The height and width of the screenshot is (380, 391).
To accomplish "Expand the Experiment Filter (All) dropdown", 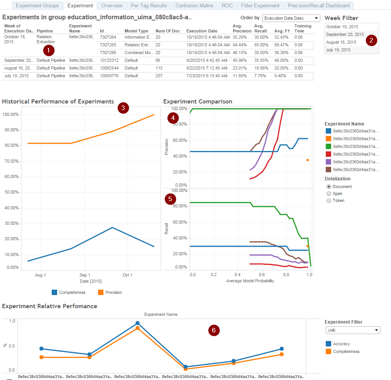I will click(x=353, y=330).
